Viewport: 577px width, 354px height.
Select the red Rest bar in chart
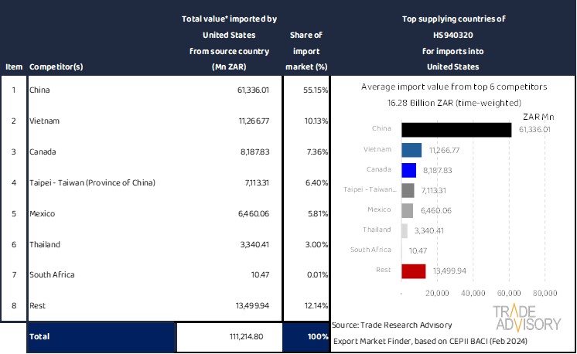pyautogui.click(x=414, y=271)
